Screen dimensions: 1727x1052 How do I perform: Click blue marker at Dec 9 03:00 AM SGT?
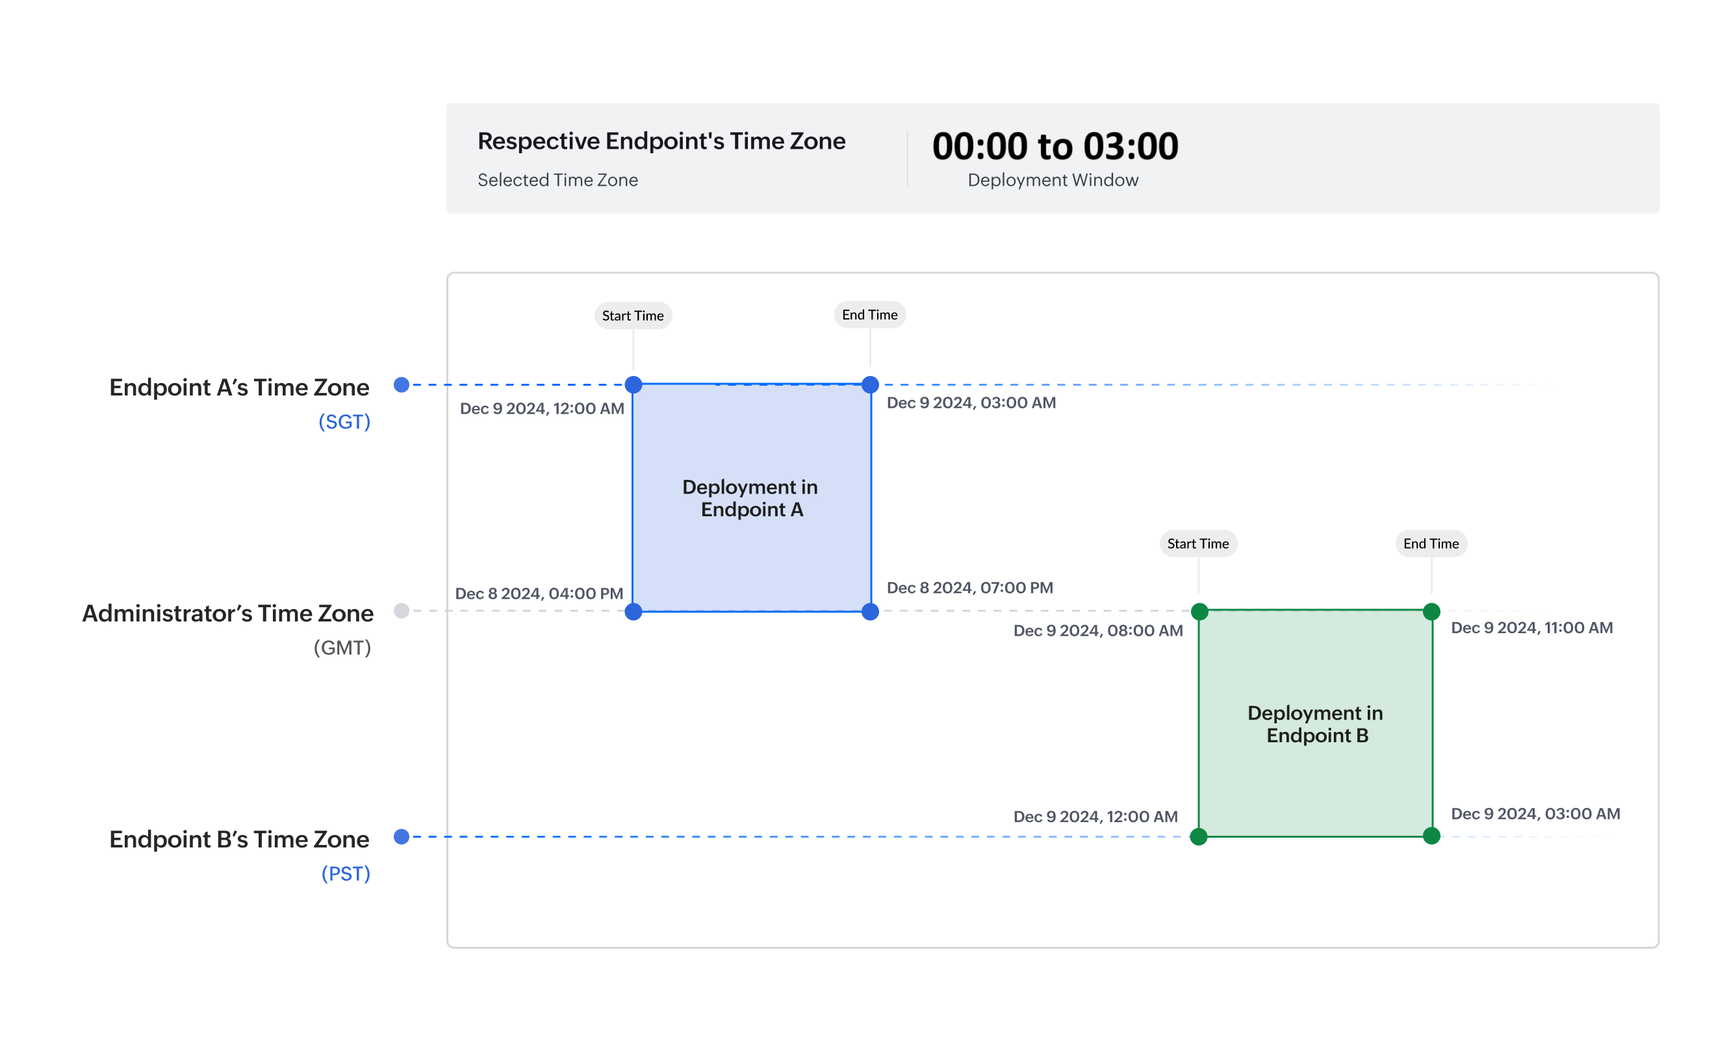coord(870,384)
